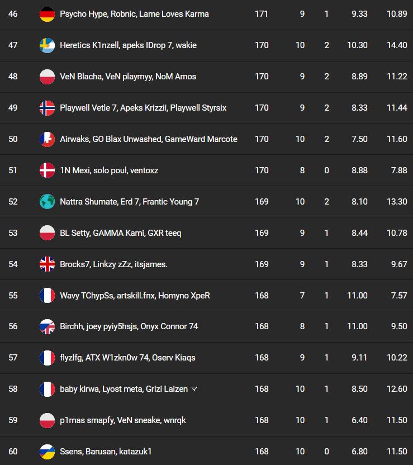413x465 pixels.
Task: Click the Ukraine-Russia mixed flag at rank 60
Action: click(47, 452)
